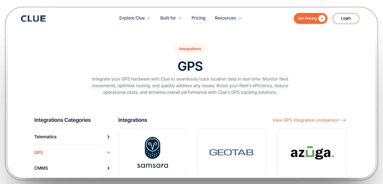This screenshot has height=184, width=383.
Task: Select Pricing in the top navigation
Action: coord(198,18)
